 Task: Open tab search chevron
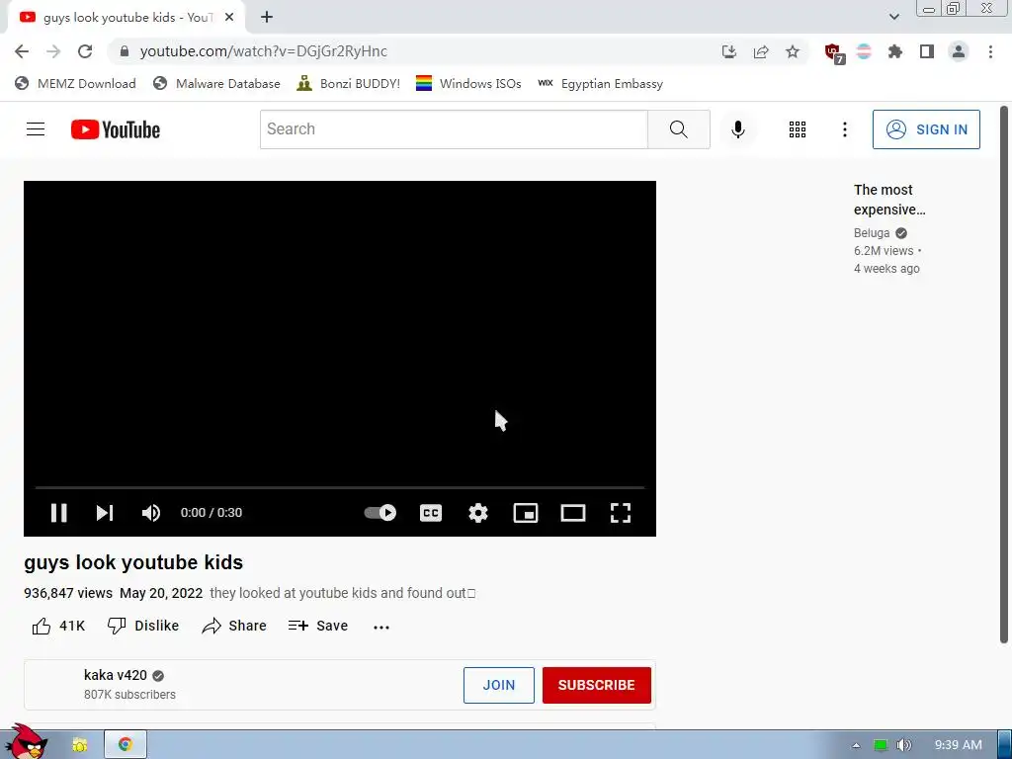[893, 17]
